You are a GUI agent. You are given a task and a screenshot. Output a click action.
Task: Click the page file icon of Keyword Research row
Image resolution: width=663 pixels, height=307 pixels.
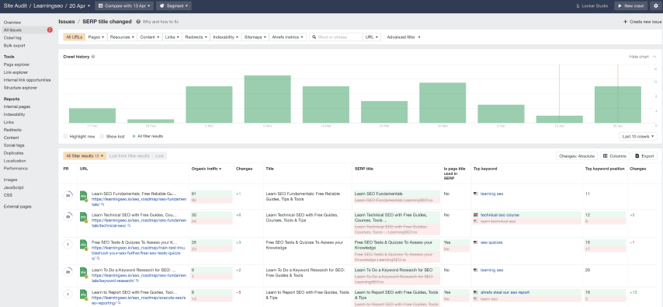coord(84,273)
